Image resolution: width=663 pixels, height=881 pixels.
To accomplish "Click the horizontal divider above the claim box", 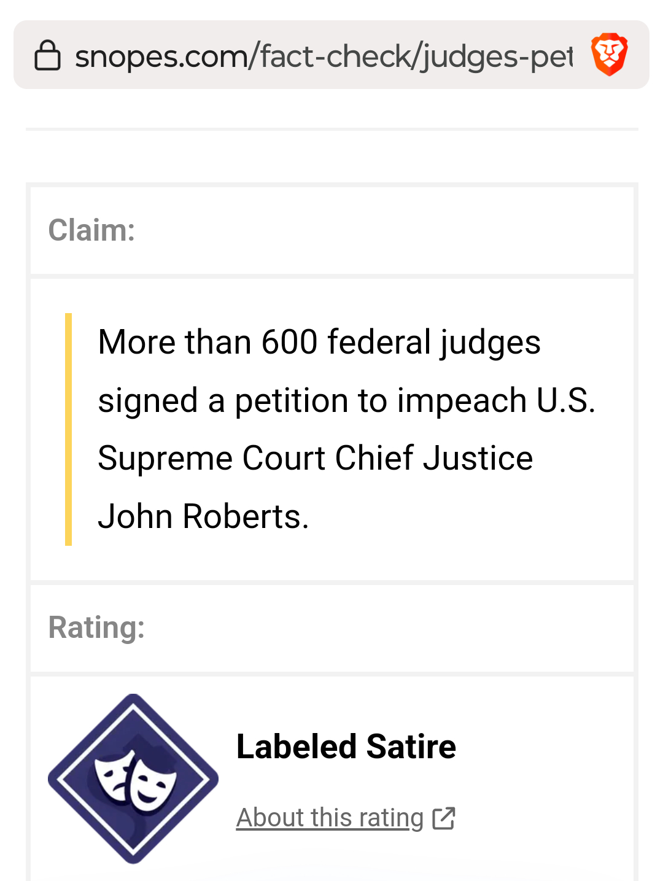I will tap(331, 129).
